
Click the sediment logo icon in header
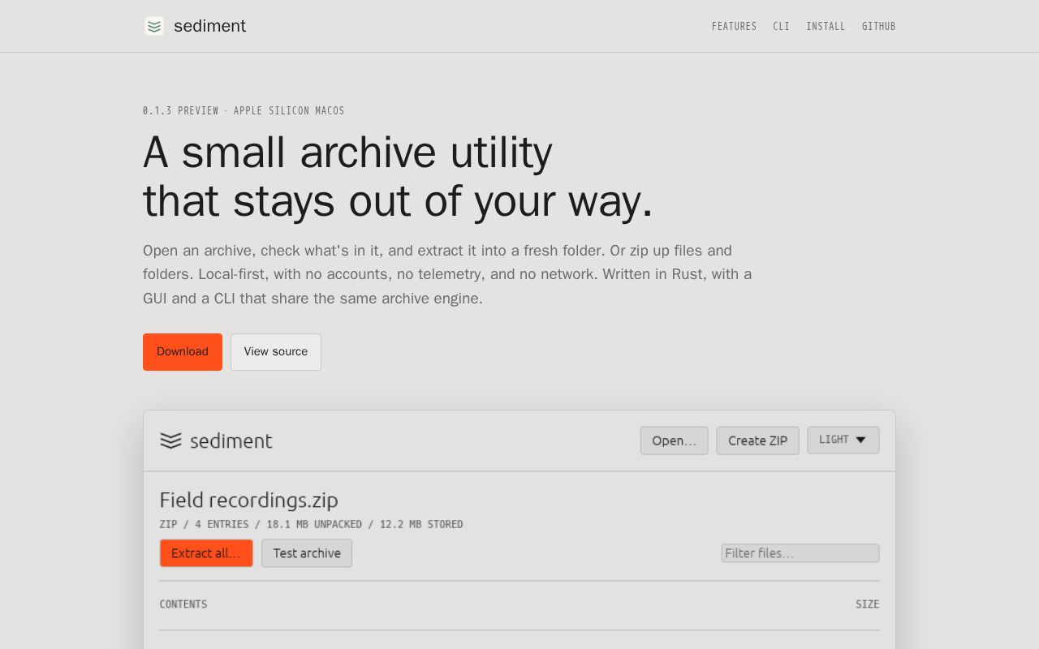154,26
